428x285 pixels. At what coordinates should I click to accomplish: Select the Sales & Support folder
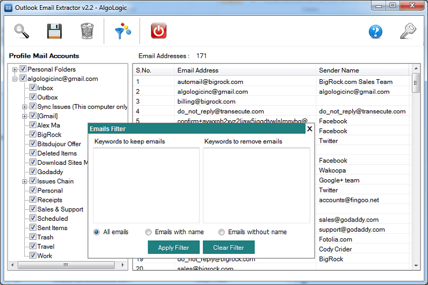(x=60, y=209)
